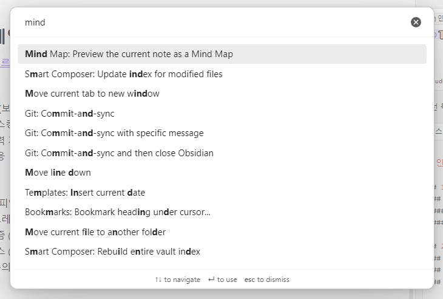
Task: Click the large bold heading at left edge
Action: tap(4, 36)
